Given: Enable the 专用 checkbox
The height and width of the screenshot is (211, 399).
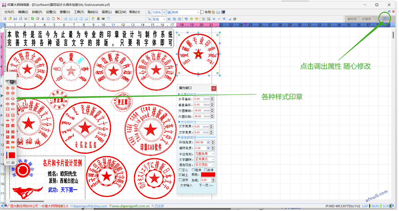Looking at the screenshot, I should click(202, 12).
